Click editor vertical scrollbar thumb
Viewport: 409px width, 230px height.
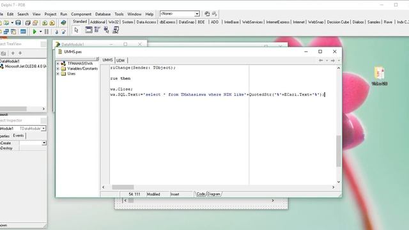(339, 151)
